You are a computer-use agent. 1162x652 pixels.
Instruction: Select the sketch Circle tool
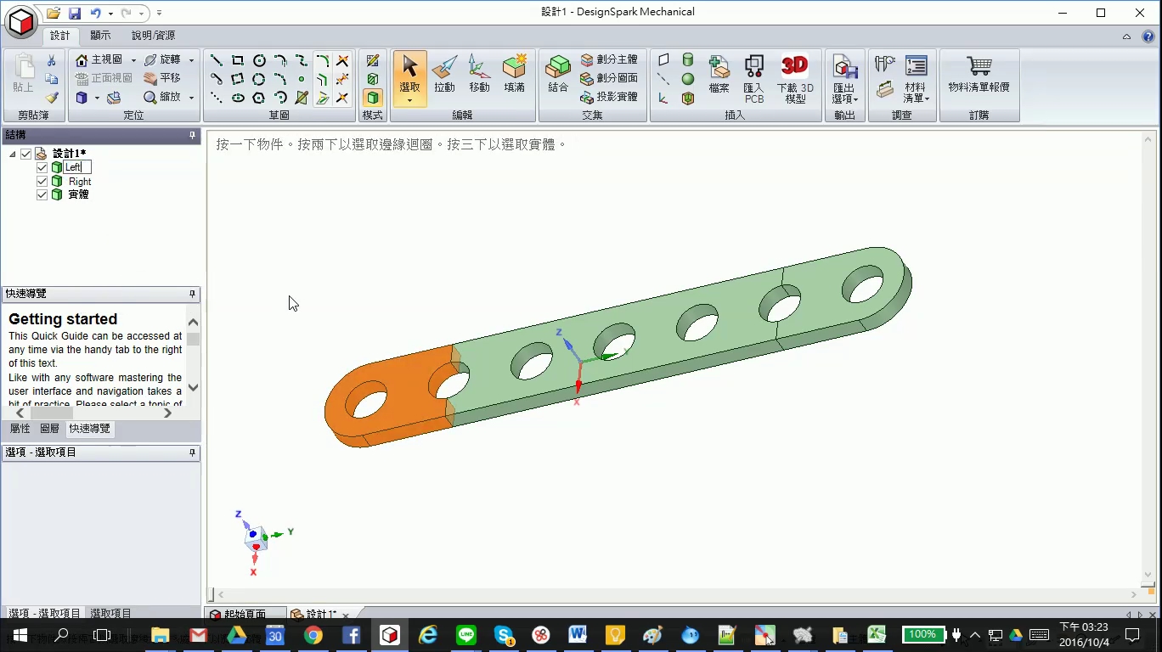point(259,60)
